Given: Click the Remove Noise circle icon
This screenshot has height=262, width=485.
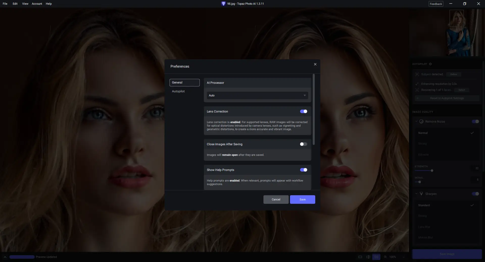Looking at the screenshot, I should coord(421,121).
